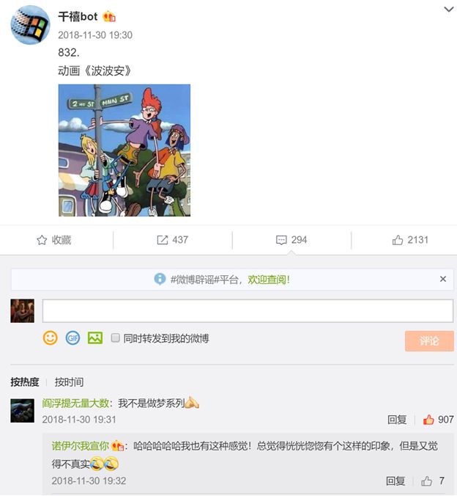This screenshot has height=496, width=457.
Task: Expand the post options chevron at top right
Action: click(449, 10)
